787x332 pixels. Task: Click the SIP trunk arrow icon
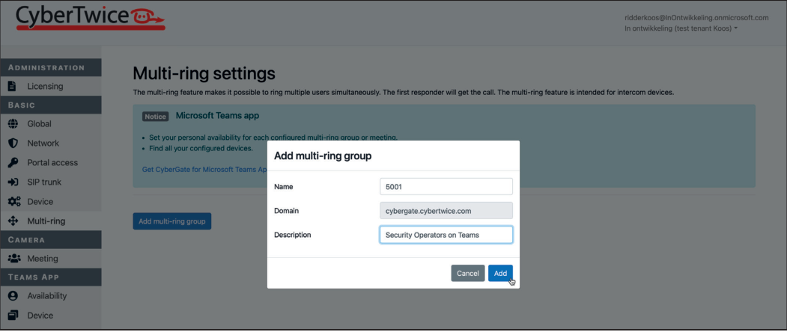click(13, 182)
